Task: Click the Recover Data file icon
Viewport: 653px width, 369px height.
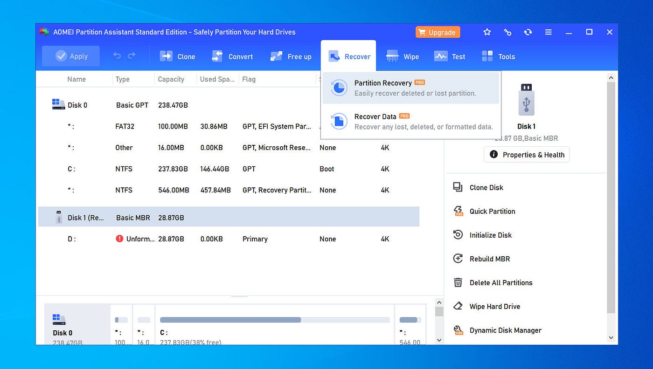Action: (x=339, y=121)
